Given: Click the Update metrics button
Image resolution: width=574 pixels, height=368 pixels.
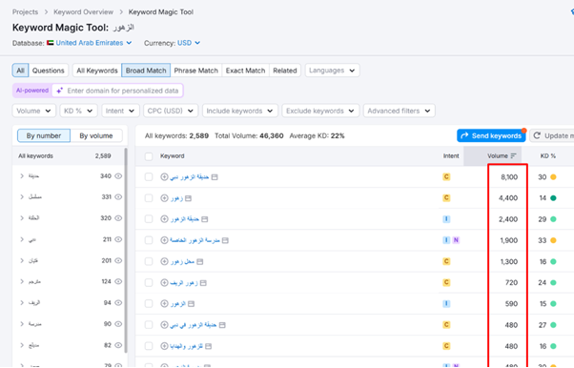Looking at the screenshot, I should point(552,135).
